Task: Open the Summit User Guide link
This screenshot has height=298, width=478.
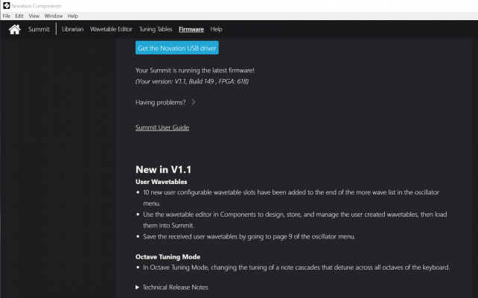Action: (x=162, y=127)
